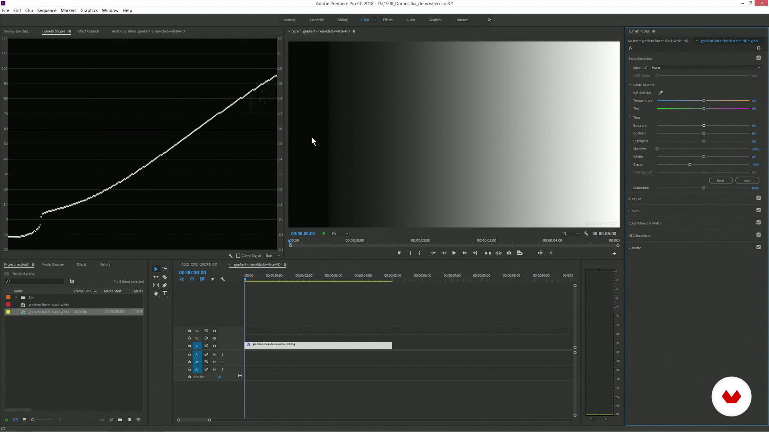
Task: Select the Selection tool arrow
Action: click(156, 269)
